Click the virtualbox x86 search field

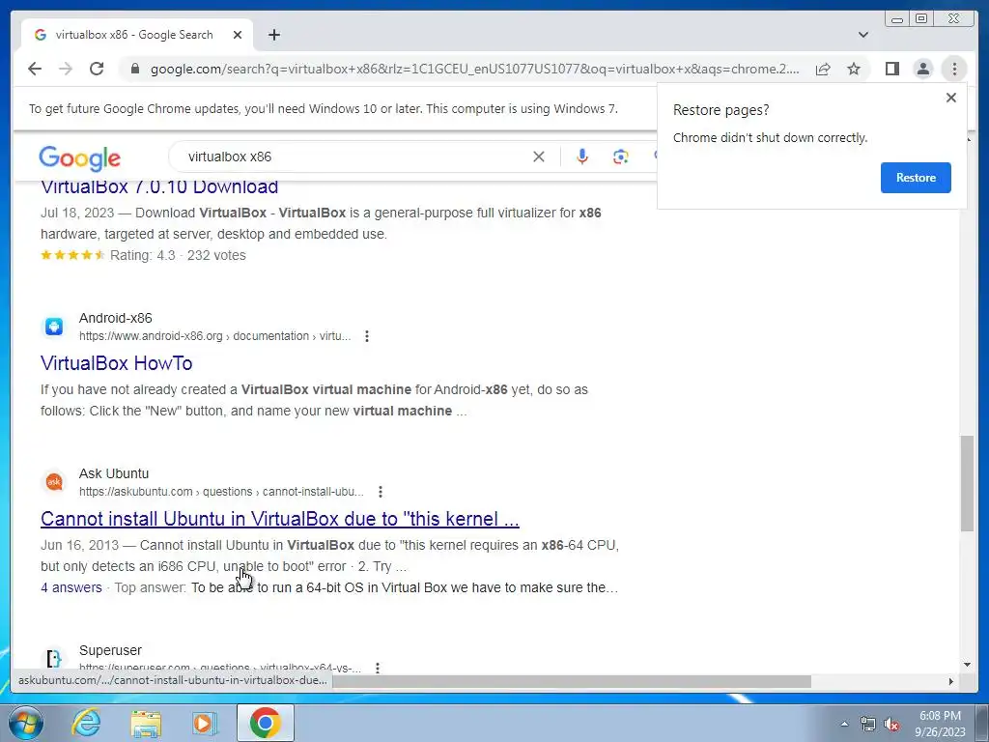[x=353, y=157]
